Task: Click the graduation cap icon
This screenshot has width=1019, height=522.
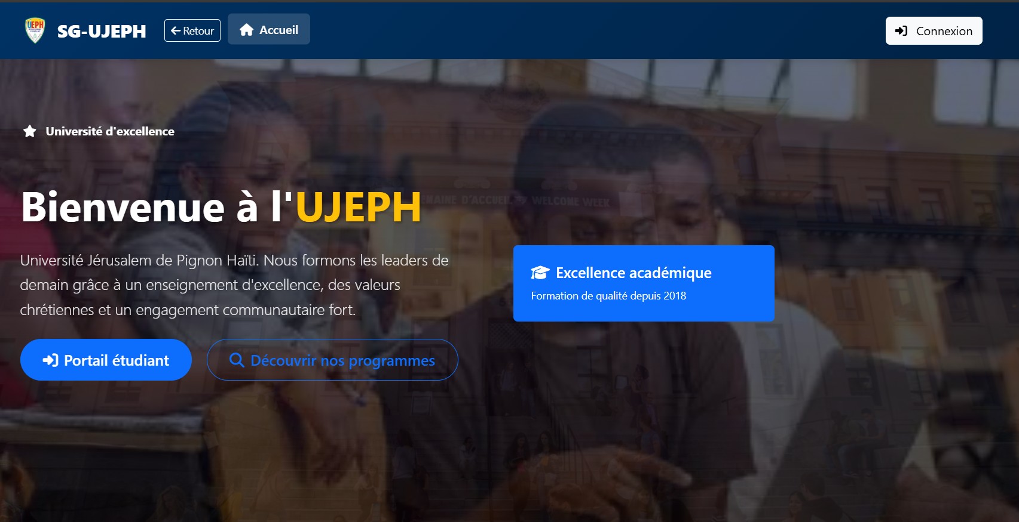Action: click(x=540, y=273)
